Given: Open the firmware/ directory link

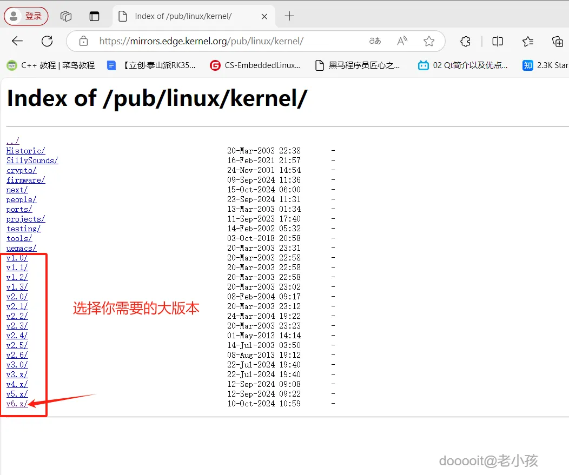Looking at the screenshot, I should [x=26, y=180].
